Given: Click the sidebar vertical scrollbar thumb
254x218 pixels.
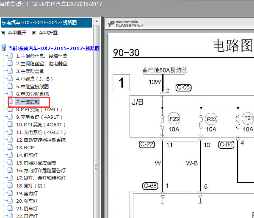Looking at the screenshot, I should pos(96,122).
